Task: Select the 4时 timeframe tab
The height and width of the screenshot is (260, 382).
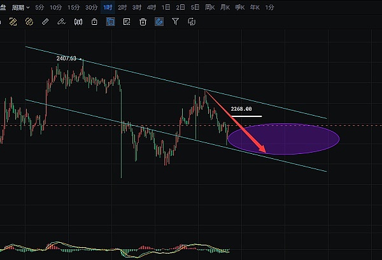Action: pos(151,7)
